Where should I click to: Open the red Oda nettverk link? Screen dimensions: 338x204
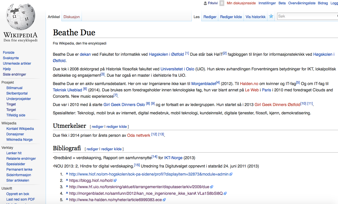tap(139, 135)
